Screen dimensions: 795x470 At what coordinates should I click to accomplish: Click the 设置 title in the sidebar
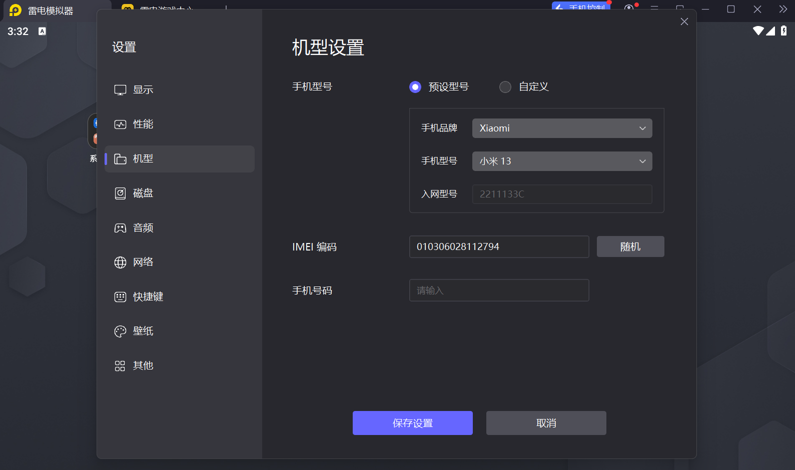124,47
